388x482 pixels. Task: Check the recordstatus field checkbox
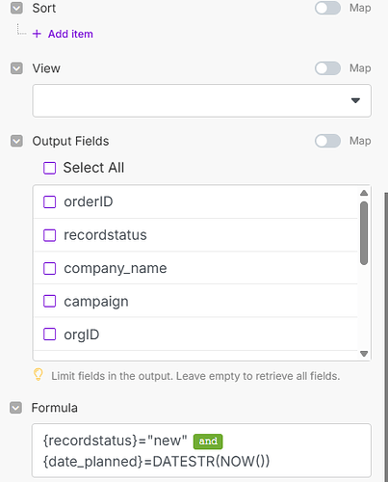point(49,235)
